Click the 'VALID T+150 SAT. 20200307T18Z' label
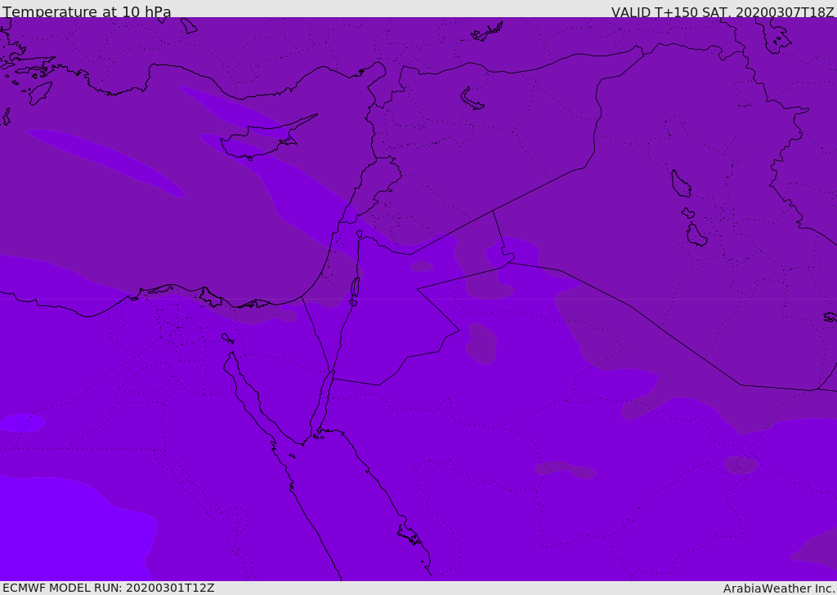Image resolution: width=837 pixels, height=595 pixels. point(723,11)
